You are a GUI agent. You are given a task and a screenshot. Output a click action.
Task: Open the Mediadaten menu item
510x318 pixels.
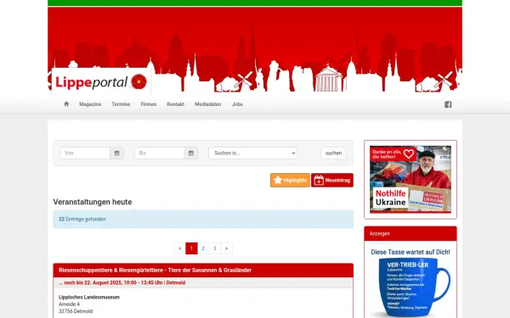tap(208, 104)
